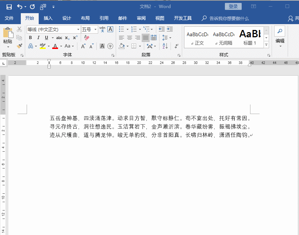Click the 登录 button in the title bar
The image size is (299, 235).
click(x=233, y=6)
